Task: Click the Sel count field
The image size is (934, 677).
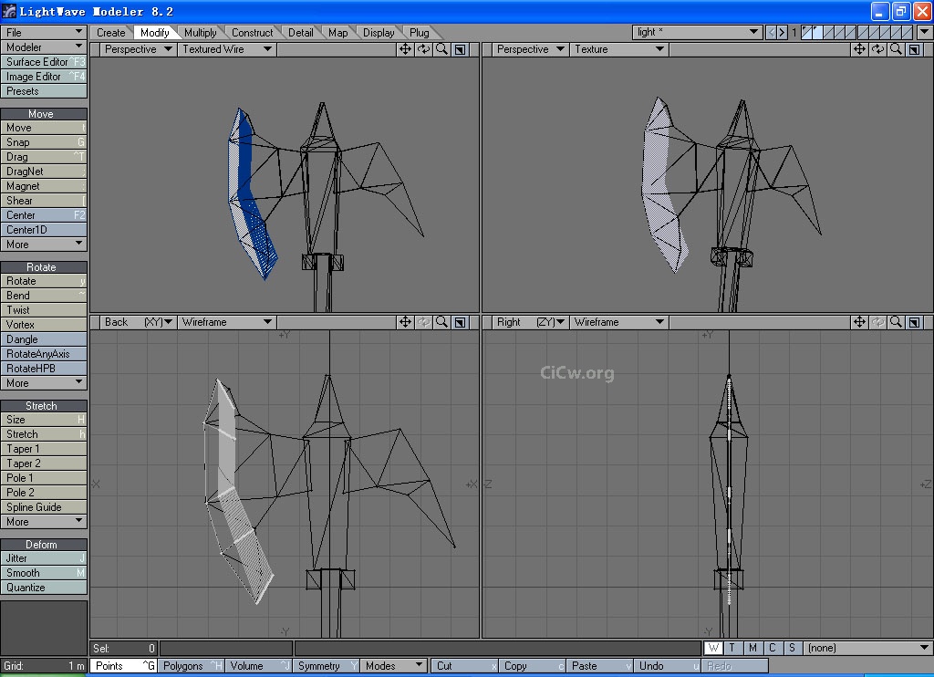Action: coord(124,648)
